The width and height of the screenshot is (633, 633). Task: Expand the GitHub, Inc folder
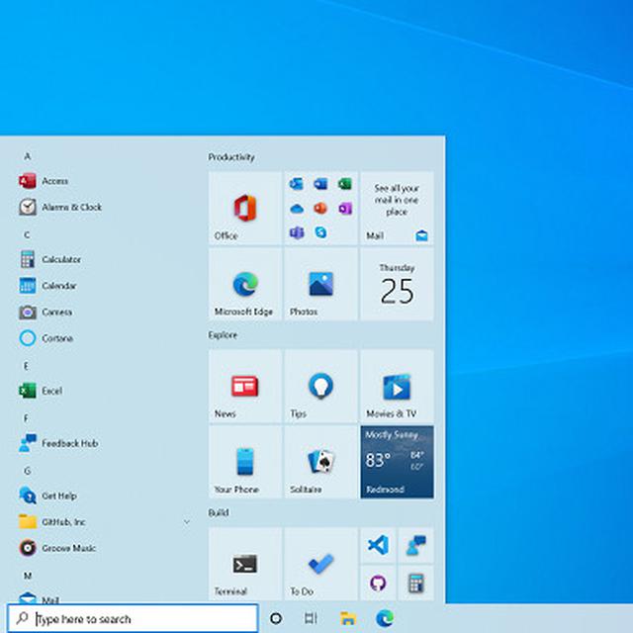pyautogui.click(x=186, y=521)
